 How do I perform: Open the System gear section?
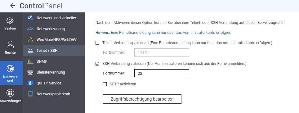(x=10, y=24)
